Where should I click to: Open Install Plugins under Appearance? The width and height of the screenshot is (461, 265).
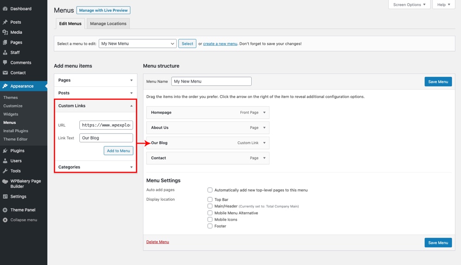click(16, 131)
